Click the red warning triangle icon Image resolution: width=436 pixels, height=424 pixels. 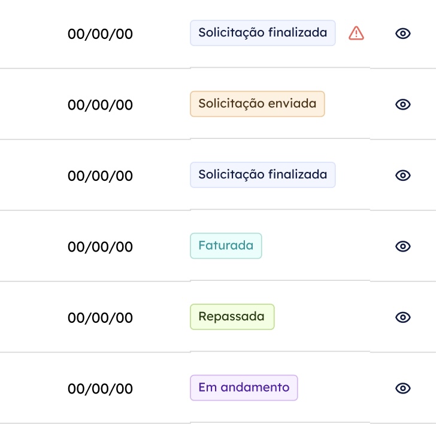356,34
